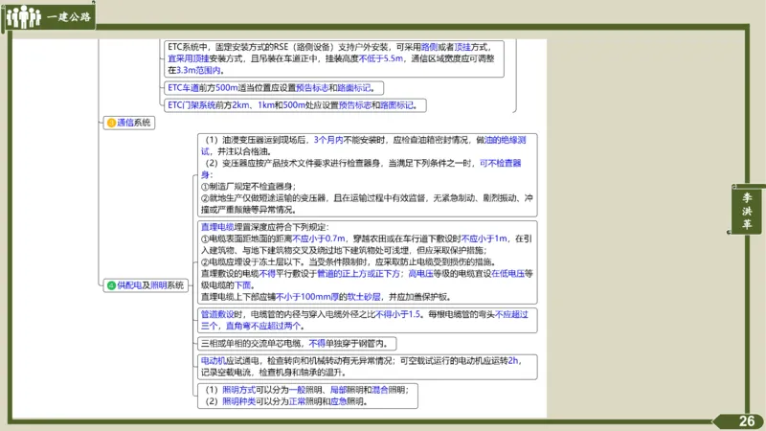The height and width of the screenshot is (431, 766).
Task: Click the 一建公路 title label
Action: click(x=69, y=17)
